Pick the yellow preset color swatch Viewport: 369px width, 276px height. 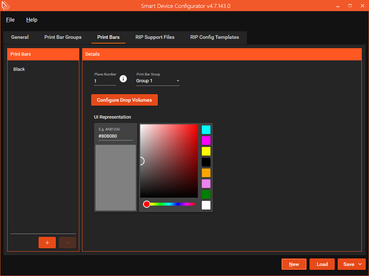tap(206, 151)
